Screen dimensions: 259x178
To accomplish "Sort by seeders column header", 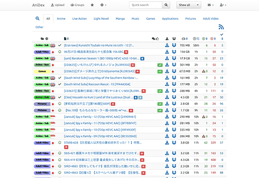I will tap(205, 39).
